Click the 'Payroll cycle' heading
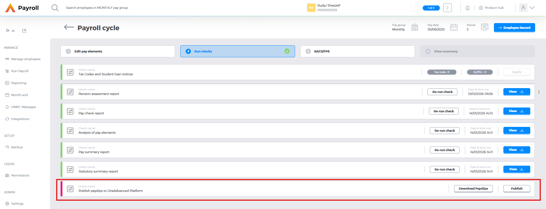The height and width of the screenshot is (209, 546). click(98, 28)
